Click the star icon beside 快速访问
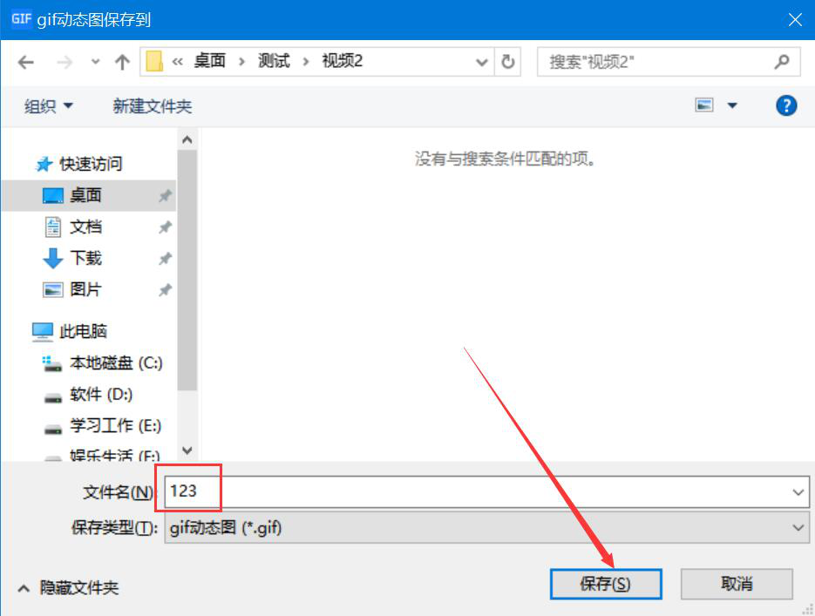 click(44, 164)
